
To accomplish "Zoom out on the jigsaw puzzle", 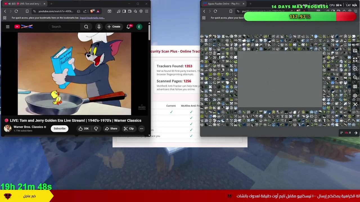I will (x=355, y=78).
